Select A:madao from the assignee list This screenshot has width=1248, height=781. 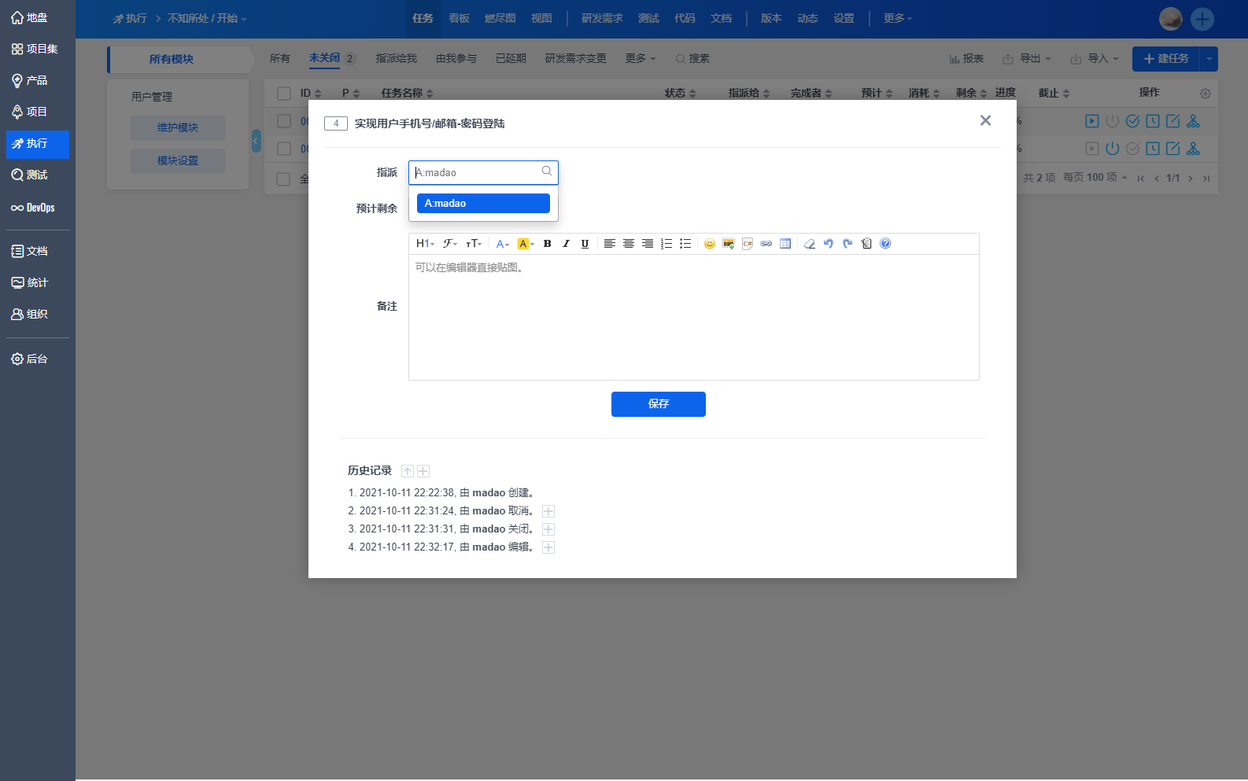tap(483, 203)
